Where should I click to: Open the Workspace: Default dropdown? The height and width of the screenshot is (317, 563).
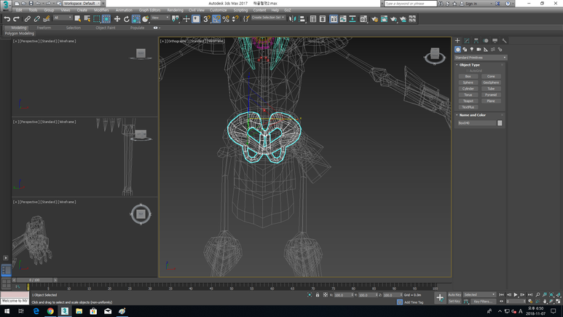pyautogui.click(x=80, y=3)
